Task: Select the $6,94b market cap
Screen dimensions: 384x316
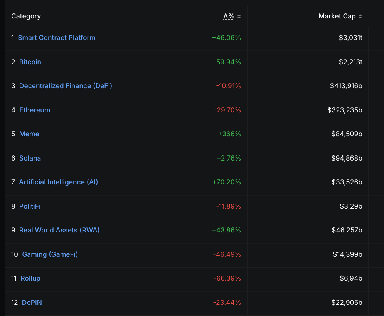Action: click(351, 278)
